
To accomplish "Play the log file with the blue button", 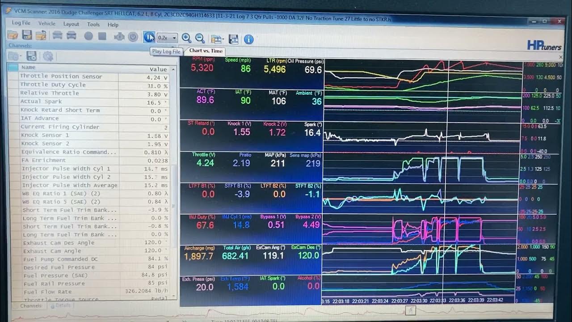I will [x=149, y=38].
